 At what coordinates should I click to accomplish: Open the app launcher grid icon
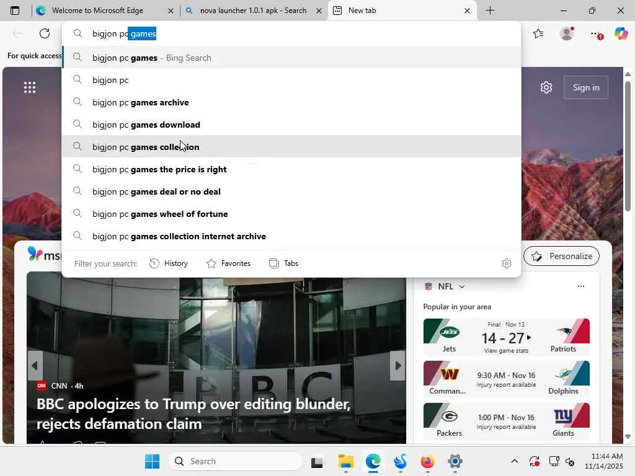[30, 87]
